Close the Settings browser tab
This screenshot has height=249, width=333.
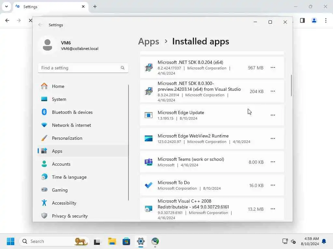[x=83, y=7]
